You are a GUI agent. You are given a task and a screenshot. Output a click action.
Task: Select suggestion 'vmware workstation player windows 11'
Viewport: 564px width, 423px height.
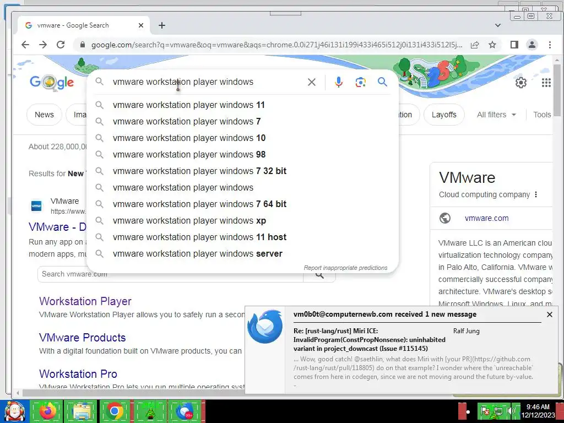click(242, 105)
